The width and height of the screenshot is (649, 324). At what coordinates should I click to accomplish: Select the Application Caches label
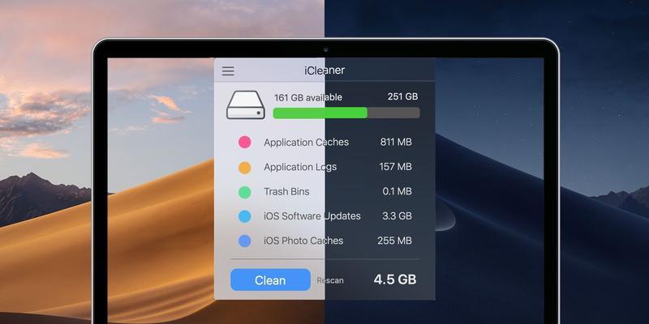(x=307, y=143)
